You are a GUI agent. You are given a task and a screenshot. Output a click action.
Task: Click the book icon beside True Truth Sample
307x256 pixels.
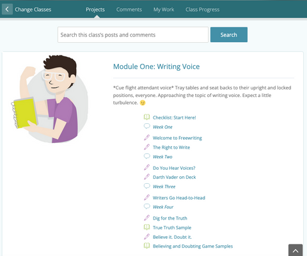(146, 227)
